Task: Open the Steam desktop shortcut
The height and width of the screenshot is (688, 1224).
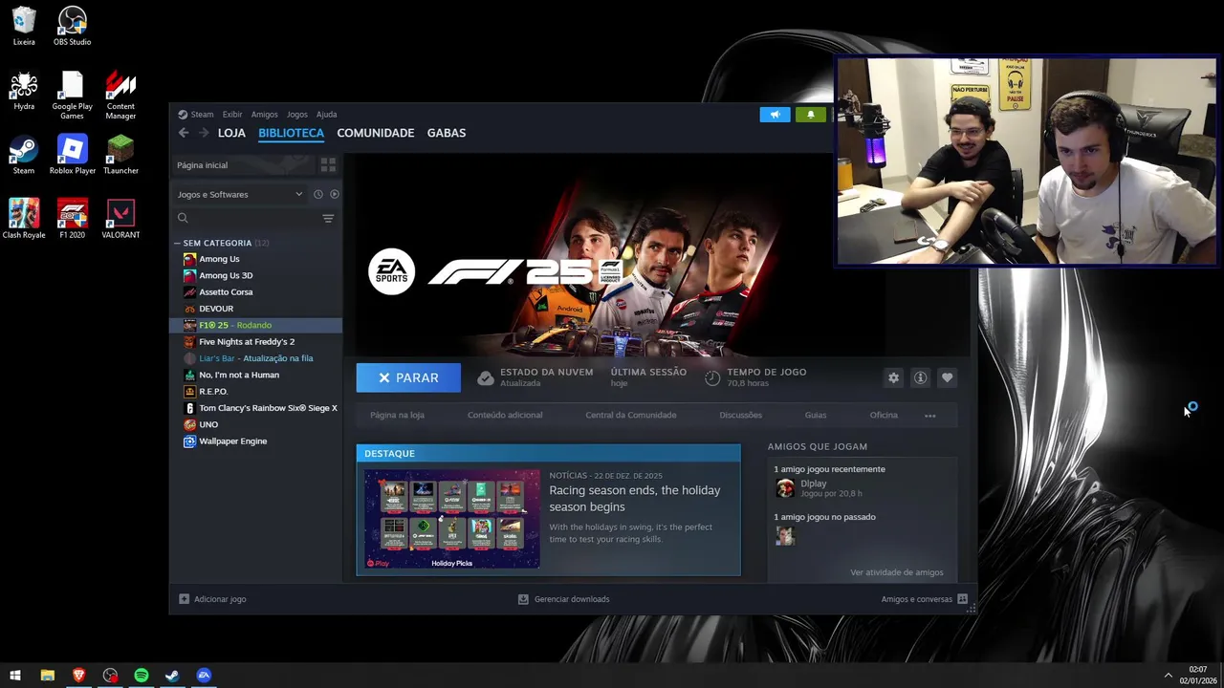Action: tap(24, 155)
